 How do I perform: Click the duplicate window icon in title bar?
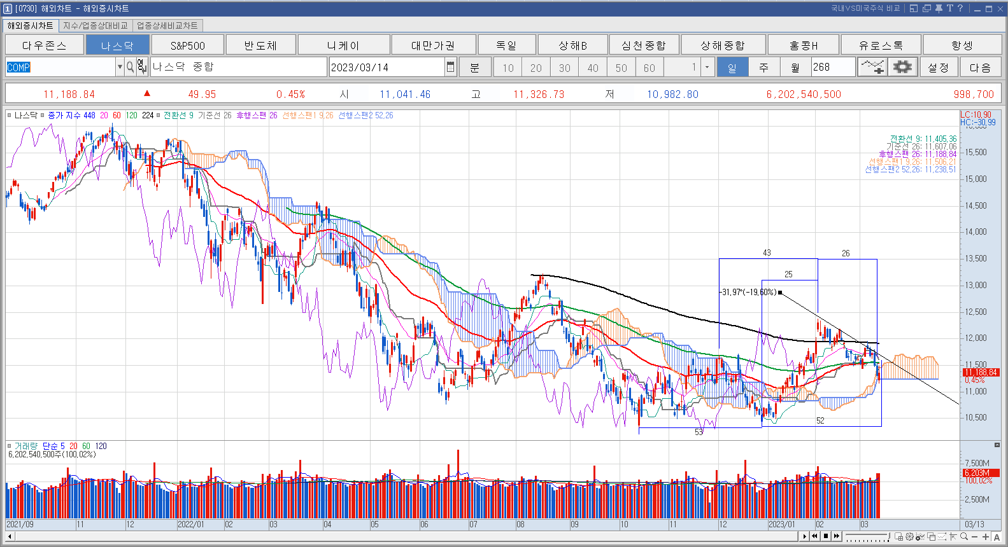pyautogui.click(x=926, y=8)
